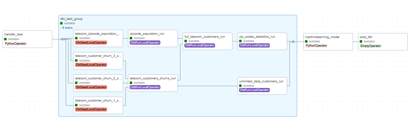Select the telecom_customer_churn_3 seed node
This screenshot has width=412, height=122.
tap(98, 60)
